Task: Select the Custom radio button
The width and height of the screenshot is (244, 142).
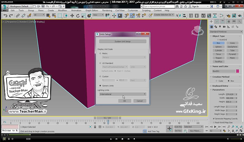Action: 100,76
